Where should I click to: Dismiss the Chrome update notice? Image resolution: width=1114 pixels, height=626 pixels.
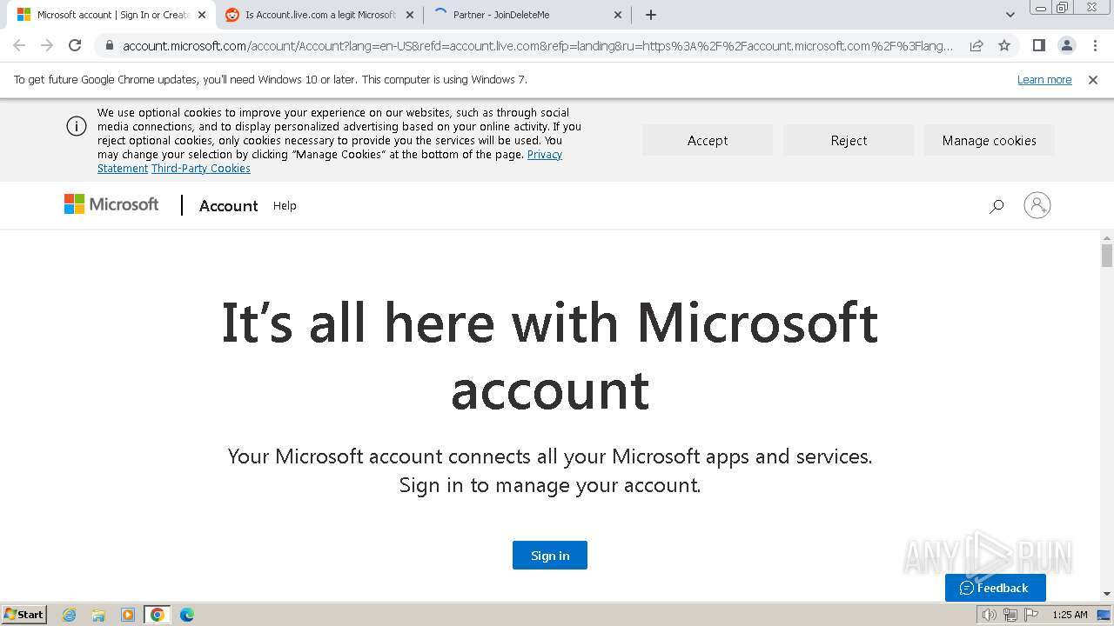click(1093, 79)
